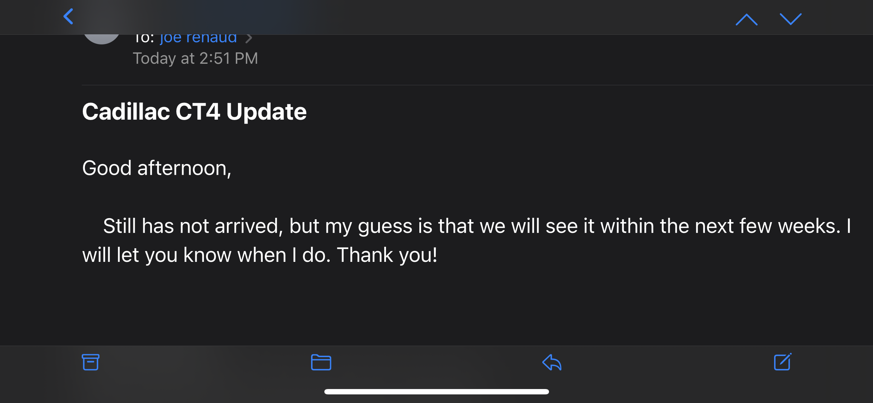The width and height of the screenshot is (873, 403).
Task: Expand header details chevron beside joe renaud
Action: coord(249,38)
